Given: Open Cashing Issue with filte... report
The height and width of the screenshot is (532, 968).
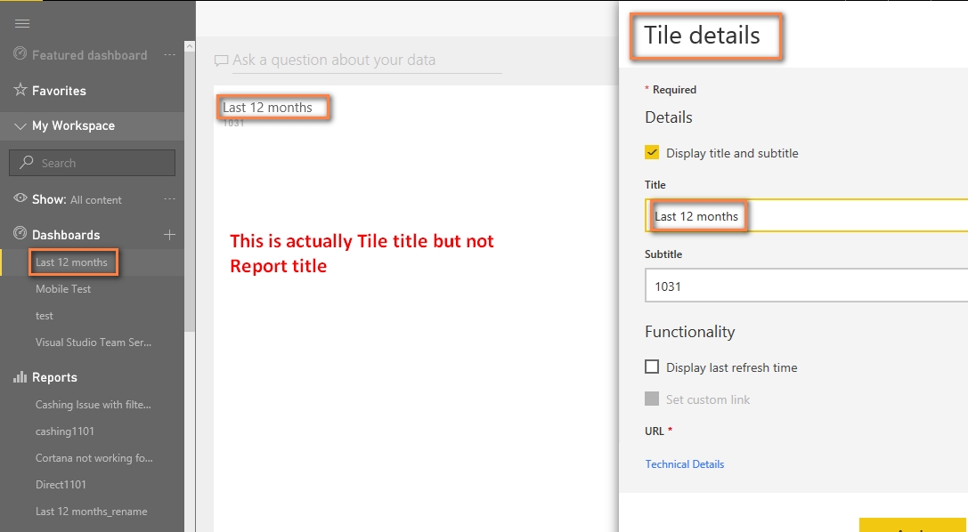Looking at the screenshot, I should [x=94, y=405].
